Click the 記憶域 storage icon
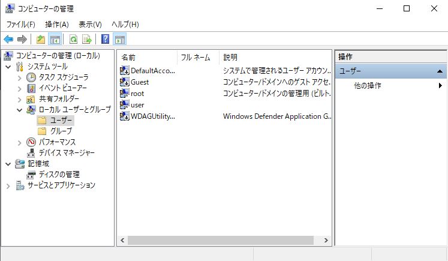Viewport: 448px width, 261px height. pyautogui.click(x=20, y=164)
